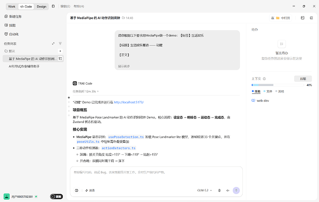Expand the prompt with 展示更多
Screen dimensions: 319x202
tap(124, 66)
